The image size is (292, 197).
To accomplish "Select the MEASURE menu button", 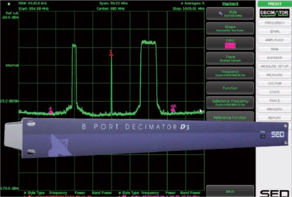I will (x=274, y=75).
